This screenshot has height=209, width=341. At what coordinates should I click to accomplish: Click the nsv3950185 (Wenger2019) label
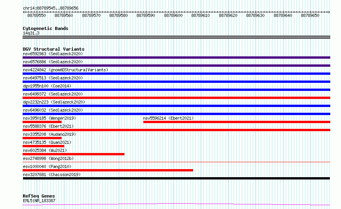tap(49, 118)
